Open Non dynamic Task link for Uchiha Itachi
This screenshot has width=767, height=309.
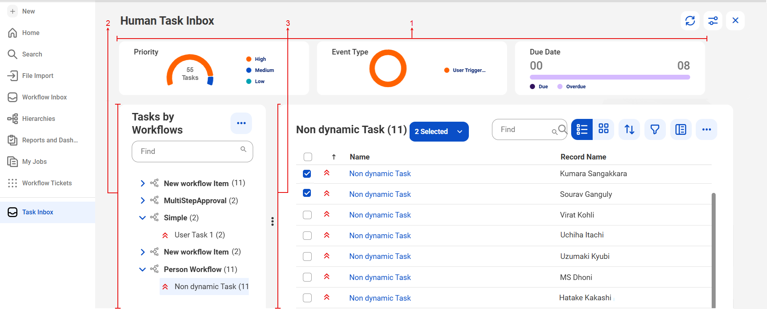(380, 235)
